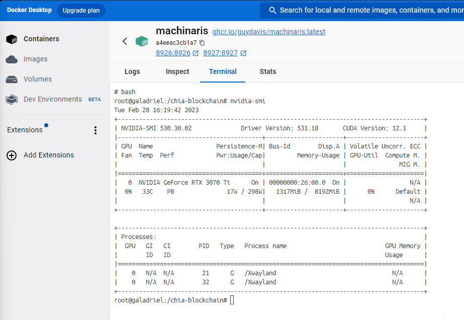The height and width of the screenshot is (320, 464).
Task: Click the BETA badge
Action: (95, 100)
